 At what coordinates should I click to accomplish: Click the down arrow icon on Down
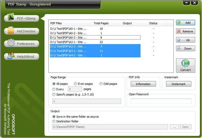click(x=179, y=48)
